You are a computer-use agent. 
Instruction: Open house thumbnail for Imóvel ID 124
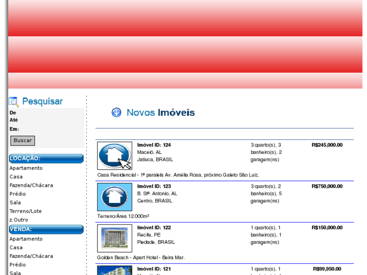[115, 155]
